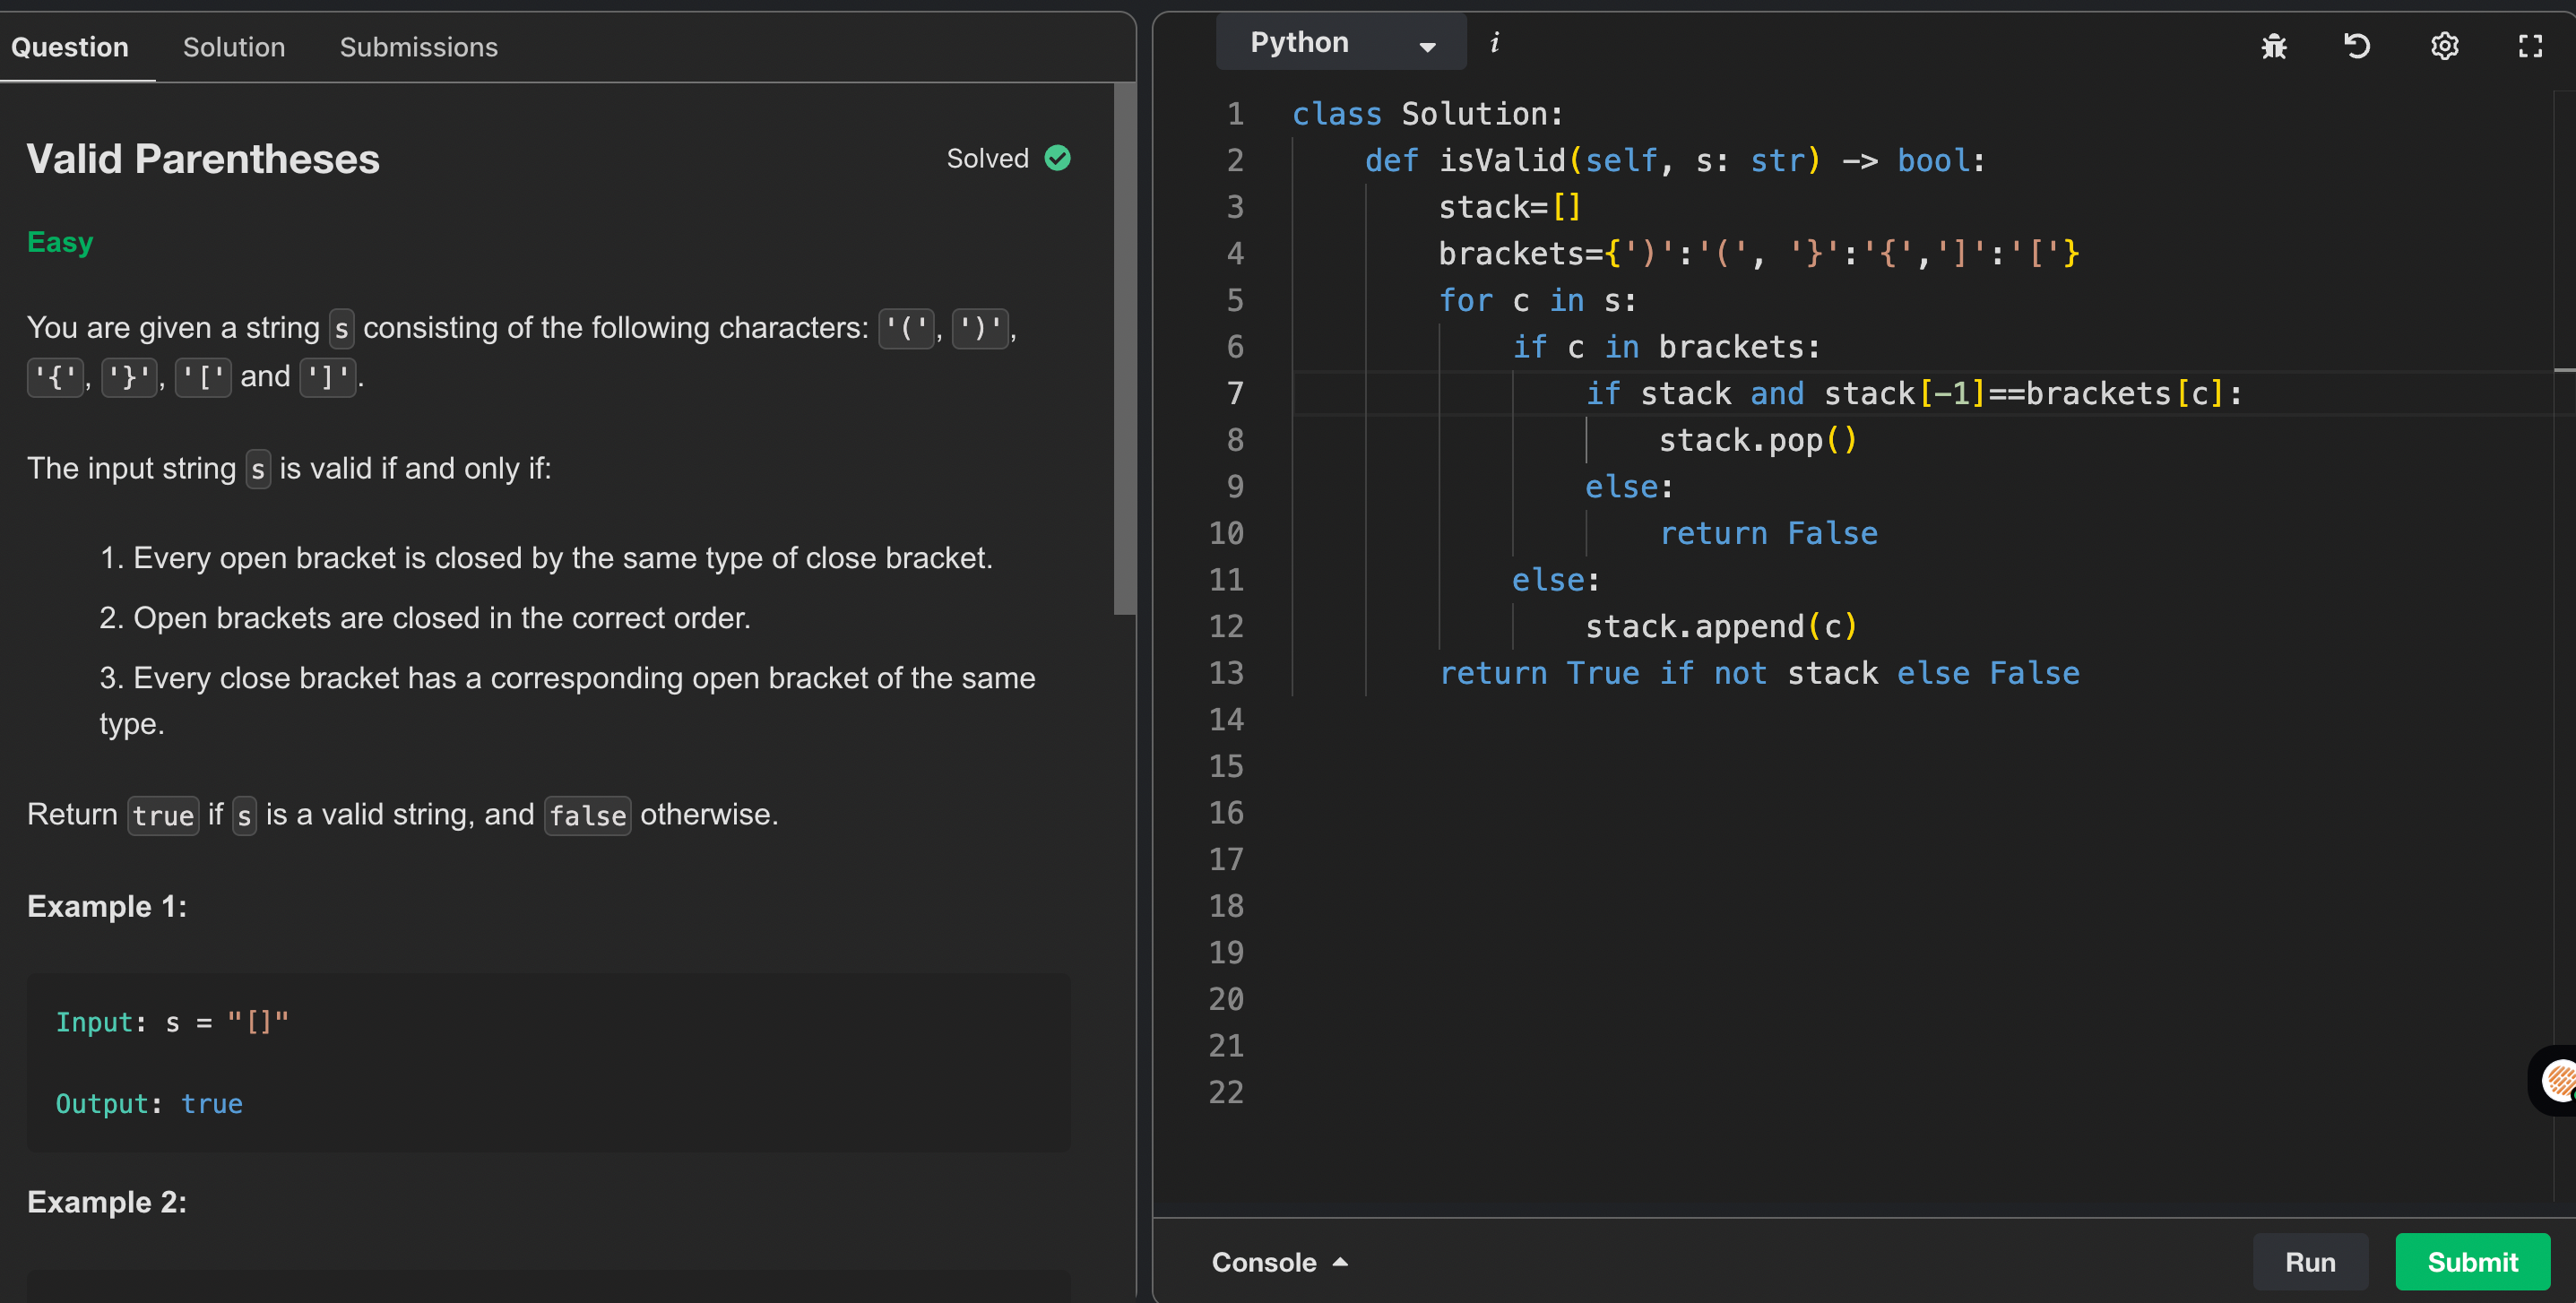Submit the solution
This screenshot has height=1303, width=2576.
pos(2471,1262)
